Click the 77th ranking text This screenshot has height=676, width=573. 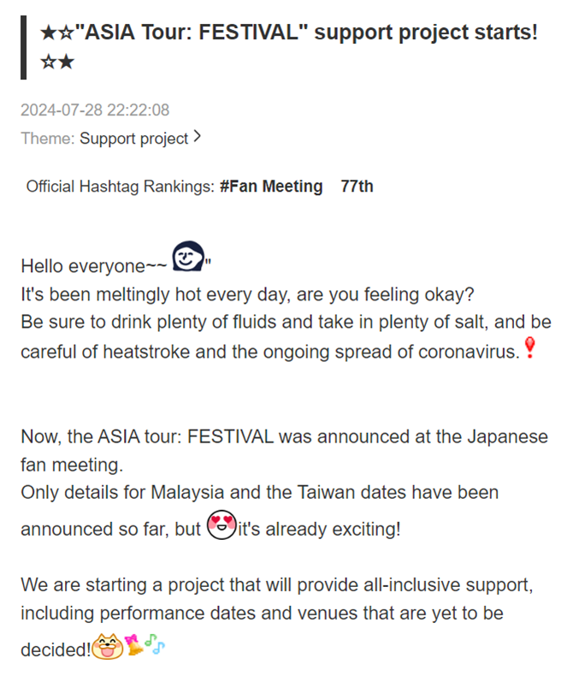click(357, 187)
